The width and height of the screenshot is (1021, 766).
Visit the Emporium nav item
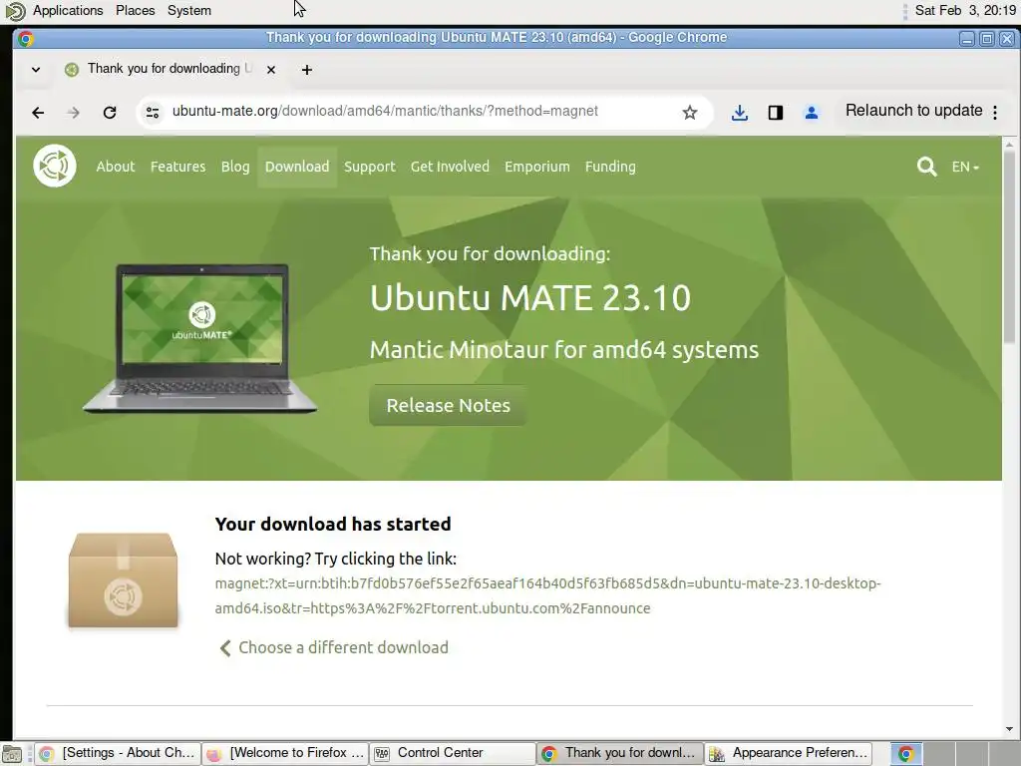pos(537,167)
